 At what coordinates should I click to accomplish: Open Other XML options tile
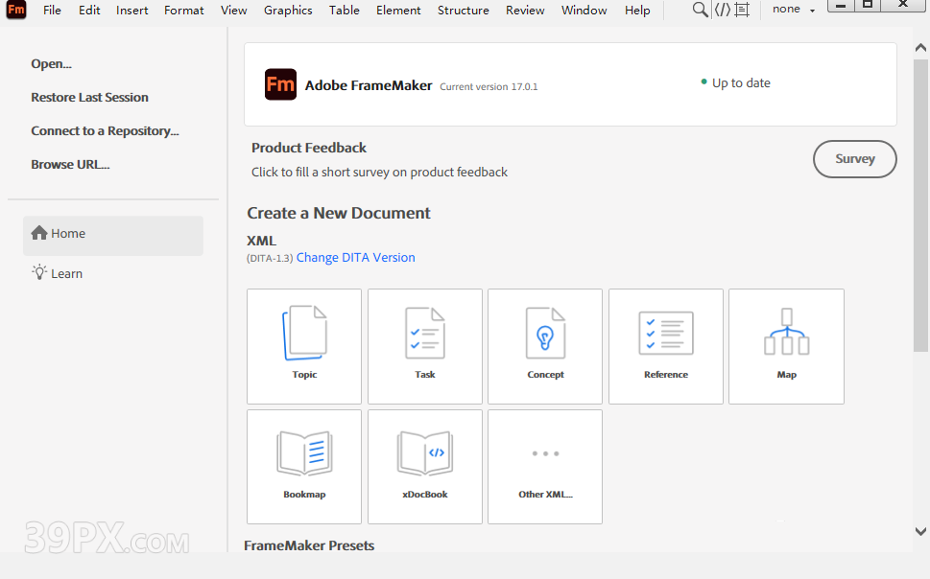(x=545, y=467)
